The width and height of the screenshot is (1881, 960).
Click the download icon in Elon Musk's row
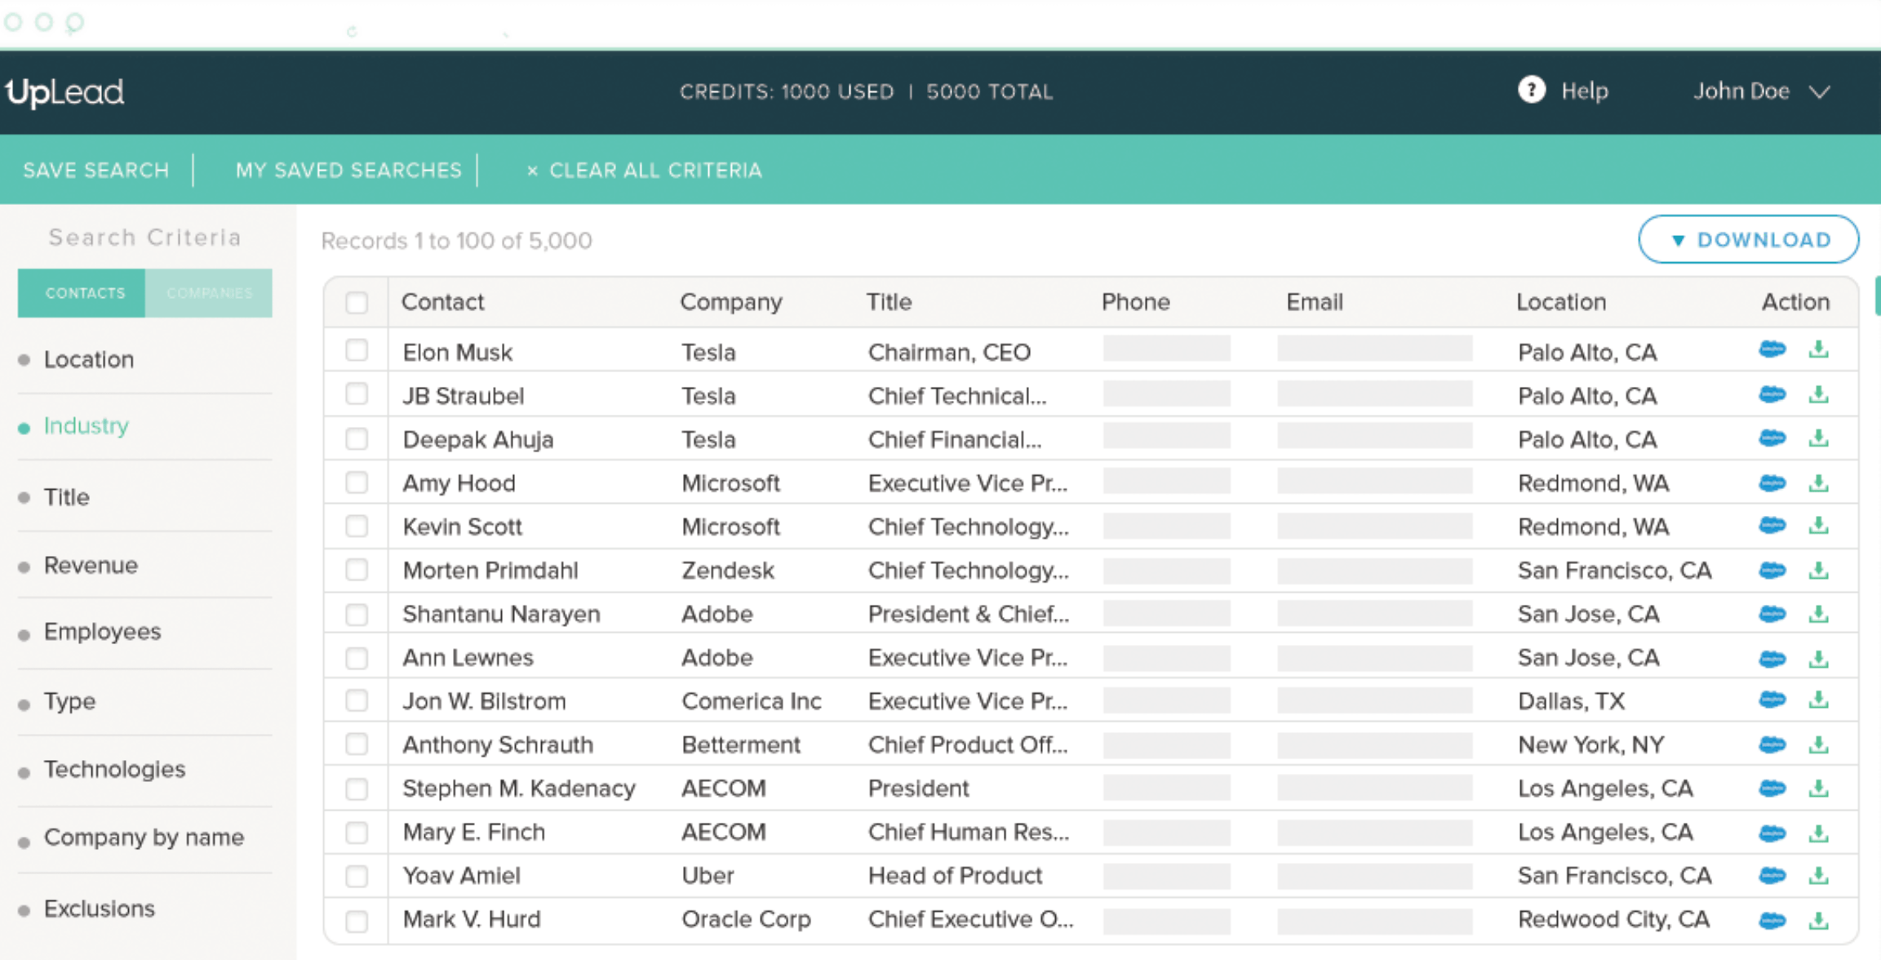tap(1818, 349)
